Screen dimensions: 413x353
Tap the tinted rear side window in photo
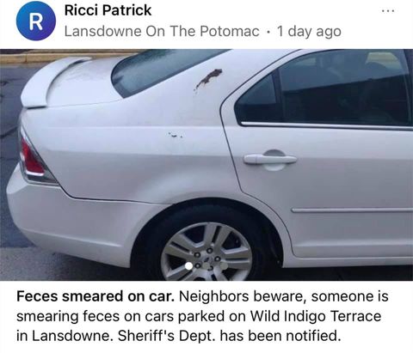323,88
